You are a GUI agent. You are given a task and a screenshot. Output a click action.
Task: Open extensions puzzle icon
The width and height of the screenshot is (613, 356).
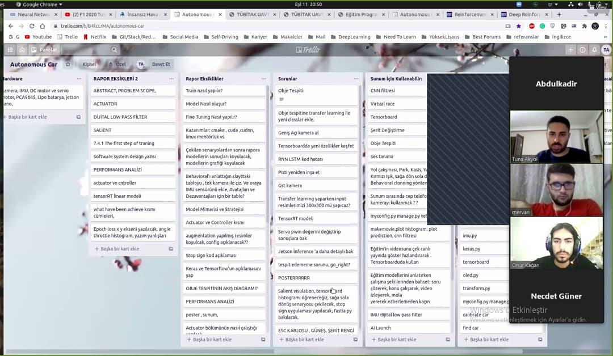click(584, 26)
